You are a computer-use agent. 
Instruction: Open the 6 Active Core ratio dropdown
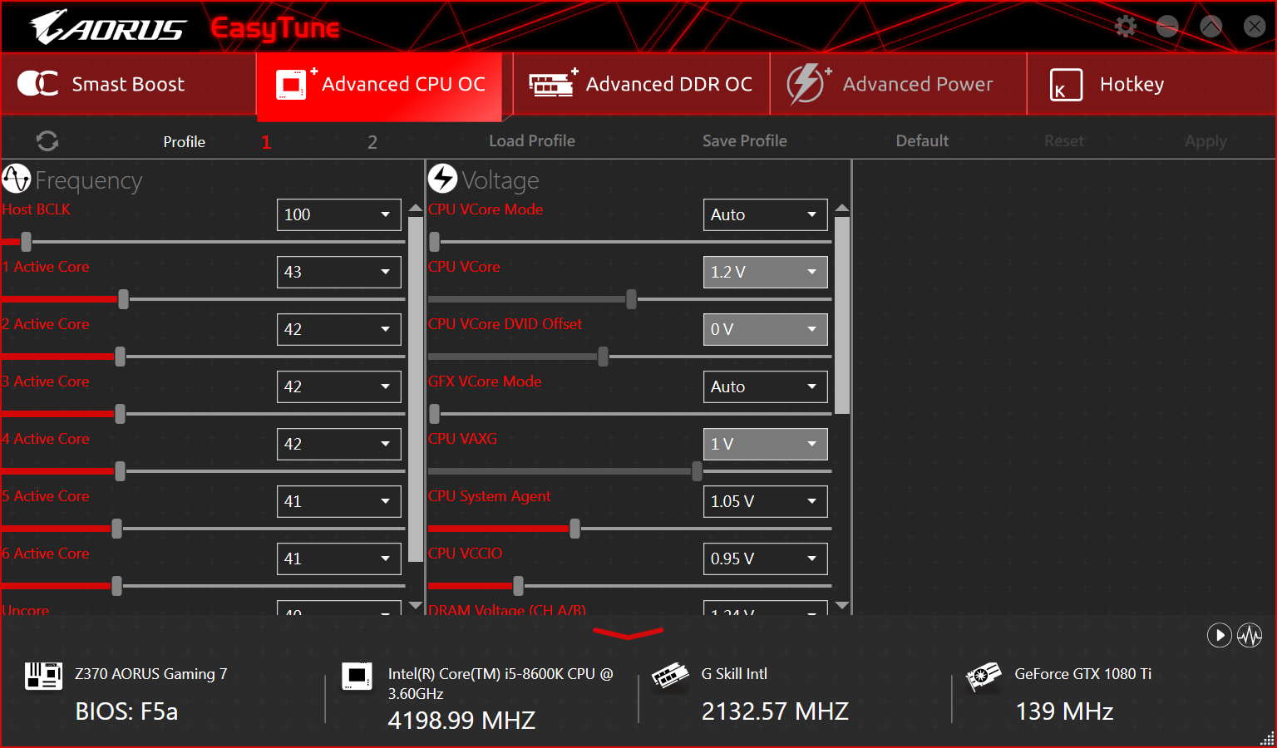tap(339, 559)
